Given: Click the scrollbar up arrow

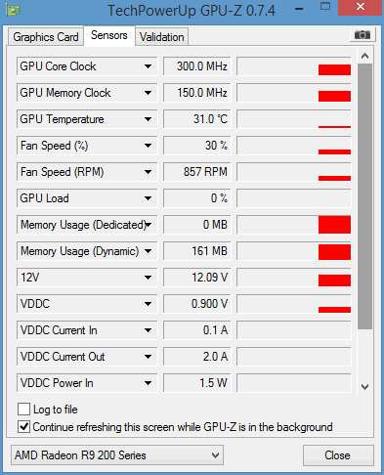Looking at the screenshot, I should [x=364, y=56].
